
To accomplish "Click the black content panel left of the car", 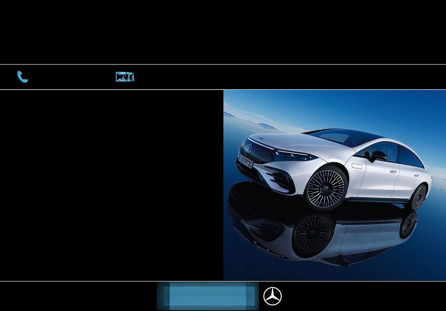I will [x=111, y=185].
